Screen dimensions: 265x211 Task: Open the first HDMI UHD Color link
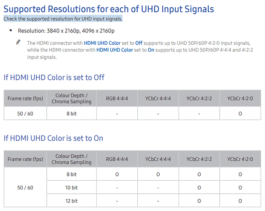click(102, 43)
